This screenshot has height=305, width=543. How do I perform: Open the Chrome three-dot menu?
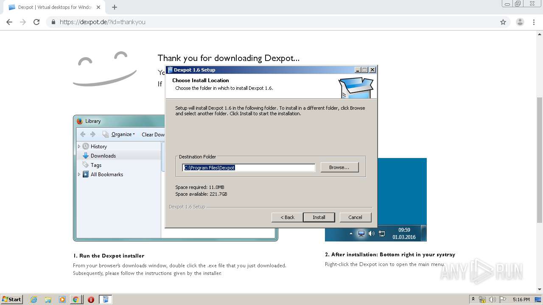(x=534, y=22)
